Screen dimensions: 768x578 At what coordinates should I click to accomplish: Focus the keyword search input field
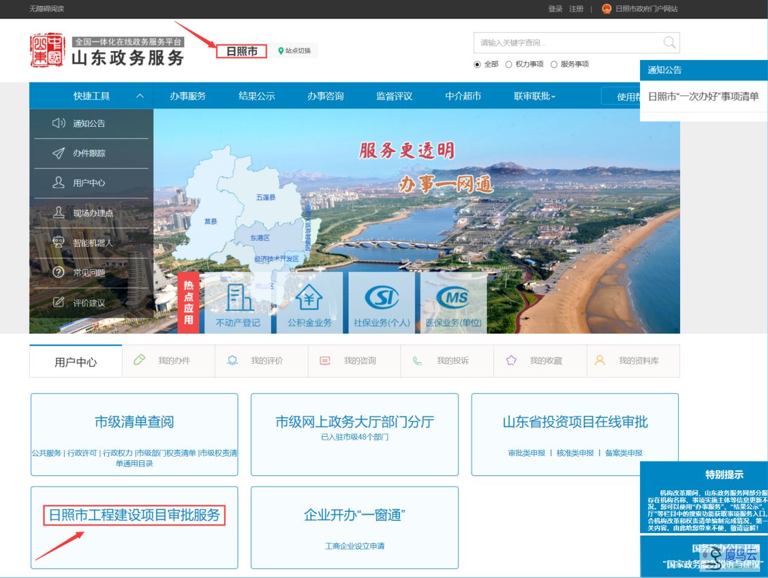coord(569,42)
